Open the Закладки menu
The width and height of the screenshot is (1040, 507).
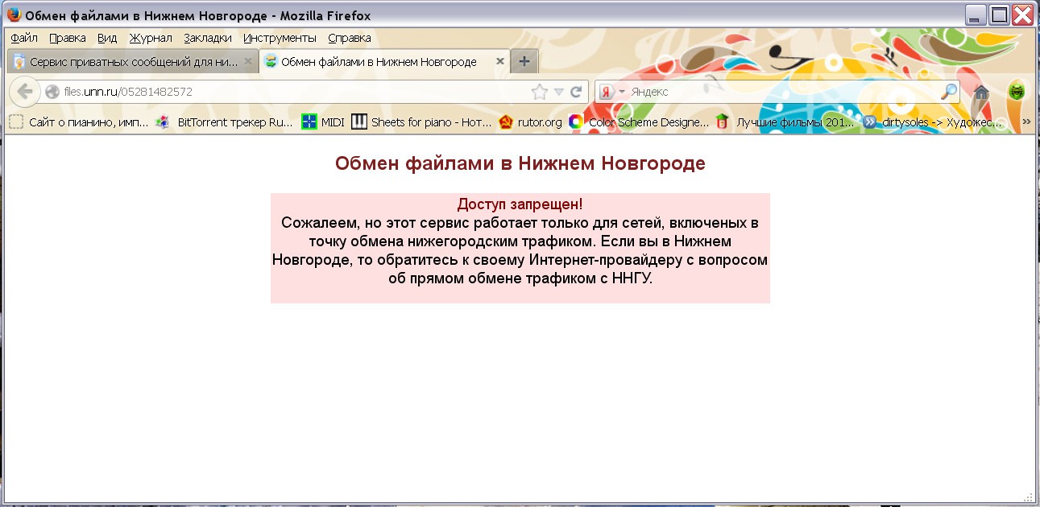207,38
